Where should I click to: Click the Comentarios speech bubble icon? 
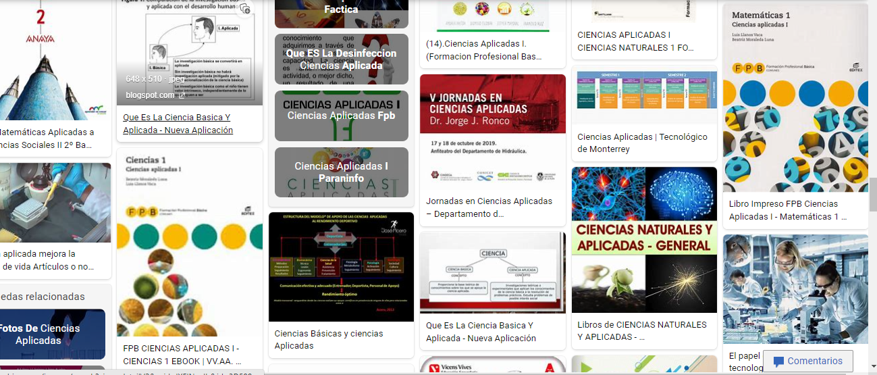778,361
